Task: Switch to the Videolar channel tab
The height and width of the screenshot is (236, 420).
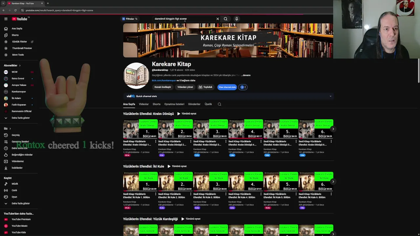Action: (x=144, y=104)
